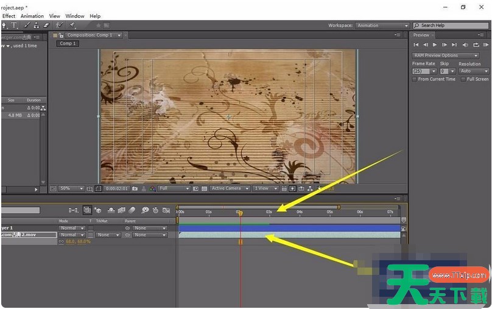Screen dimensions: 492x309
Task: Open the Window menu
Action: click(x=75, y=16)
